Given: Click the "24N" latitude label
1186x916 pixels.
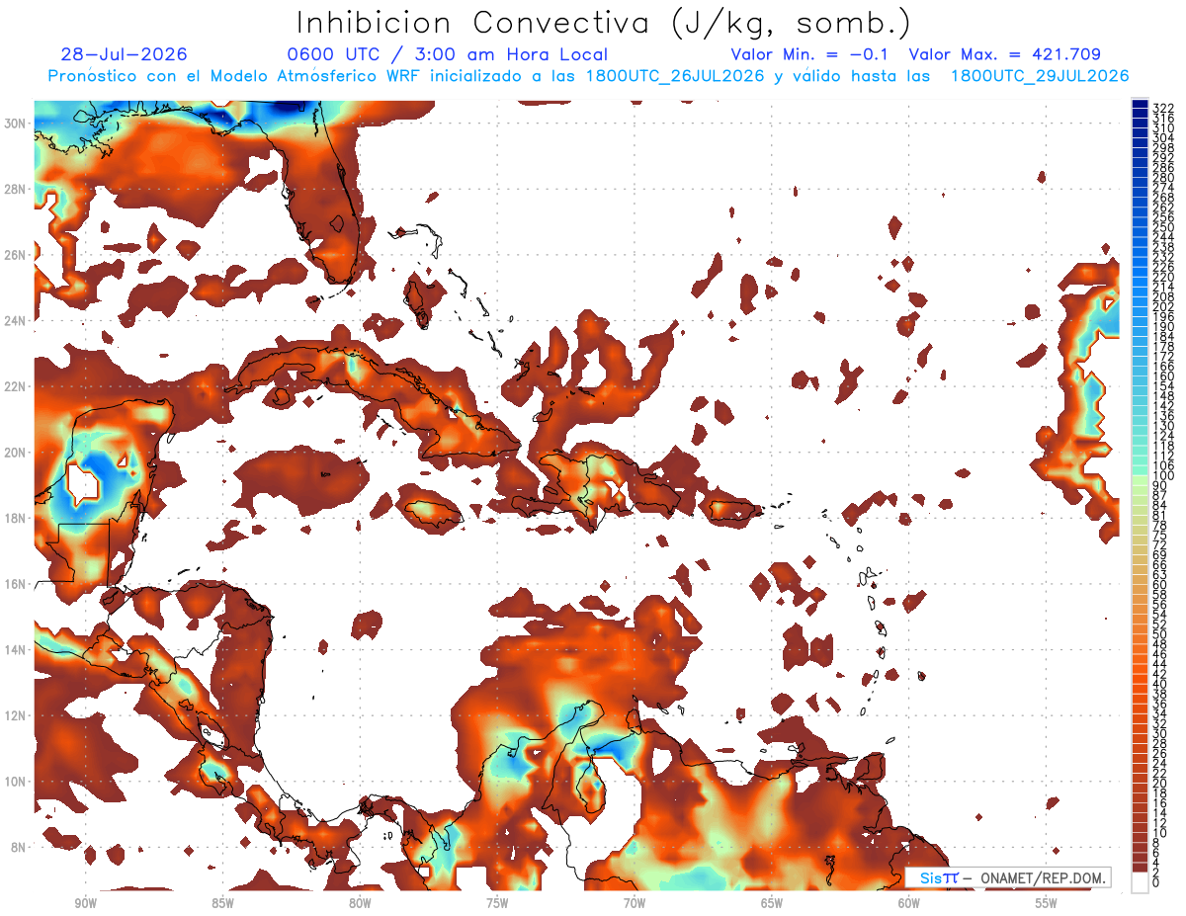Looking at the screenshot, I should pos(17,321).
